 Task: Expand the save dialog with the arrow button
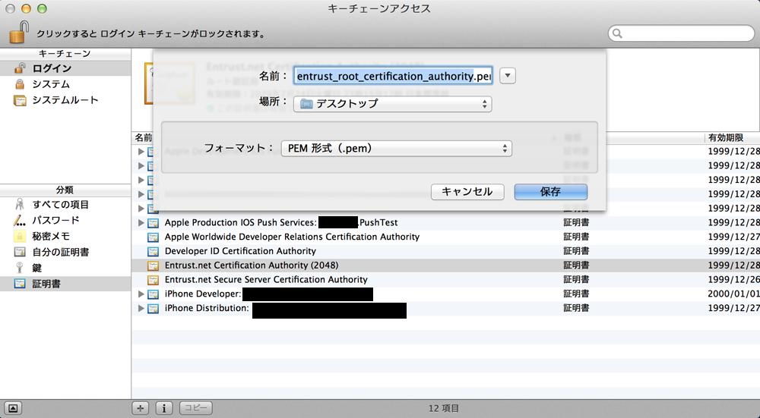(x=508, y=75)
